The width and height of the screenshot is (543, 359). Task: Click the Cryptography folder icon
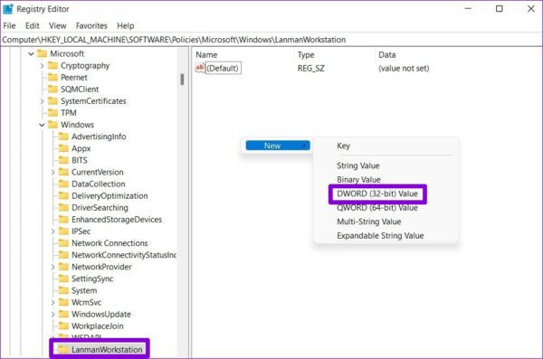coord(52,65)
